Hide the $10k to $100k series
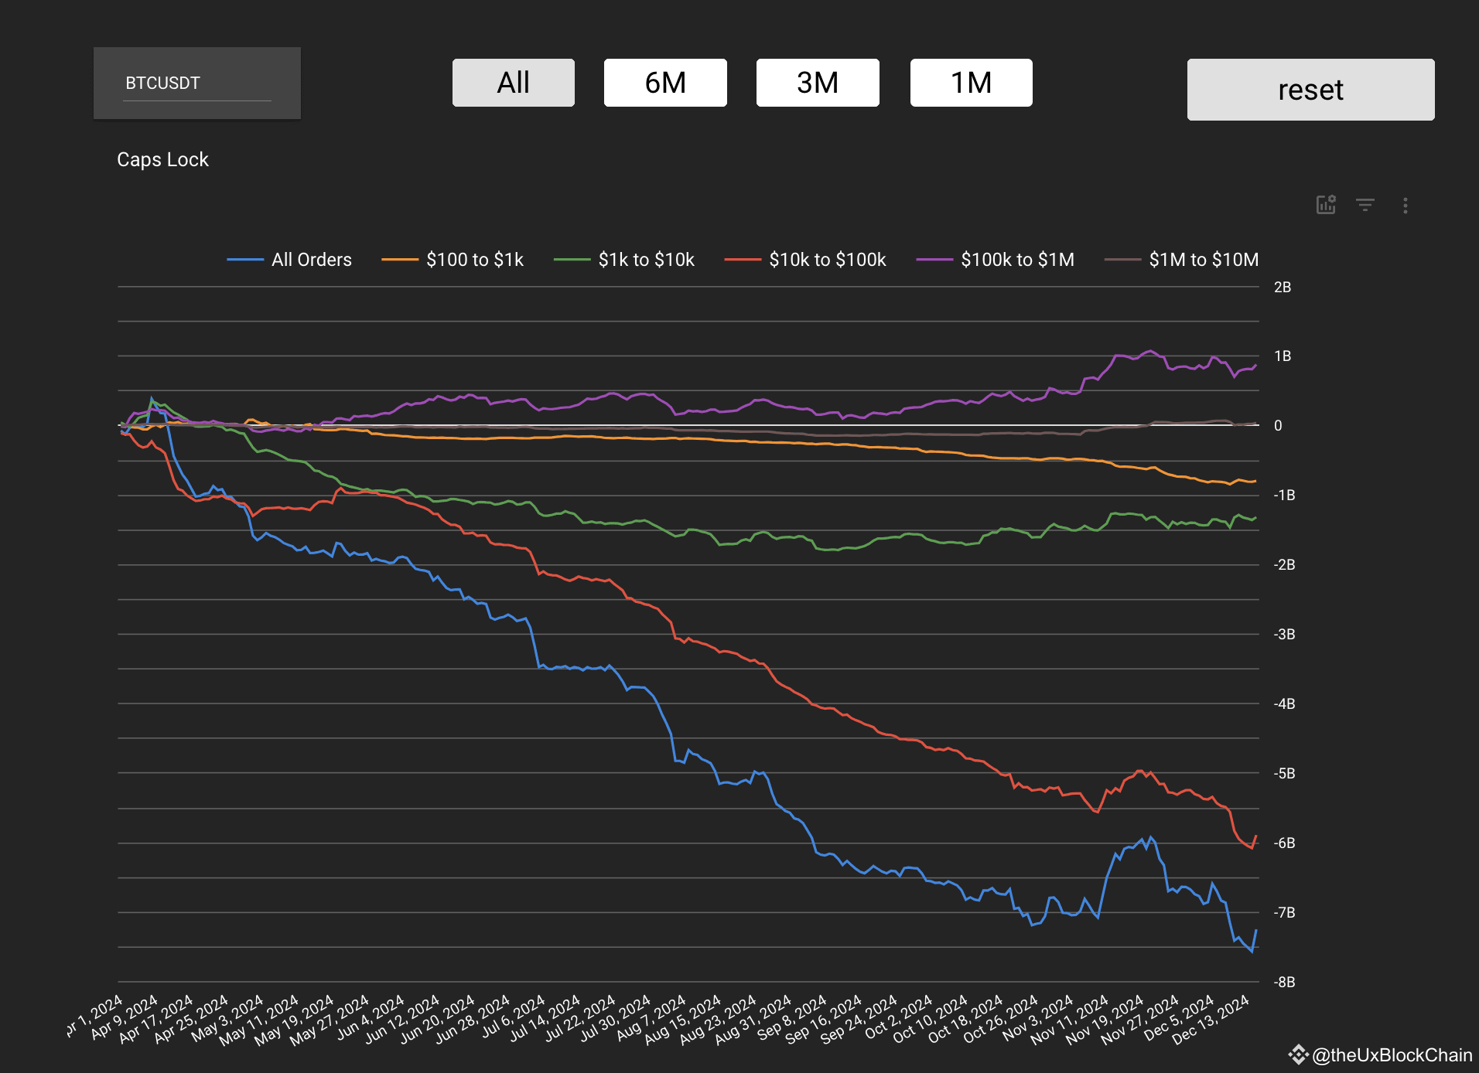This screenshot has height=1073, width=1479. click(x=827, y=260)
